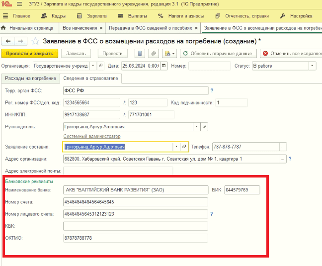Viewport: 322px width, 266px height.
Task: Open the Руководитель record link icon
Action: (x=204, y=126)
